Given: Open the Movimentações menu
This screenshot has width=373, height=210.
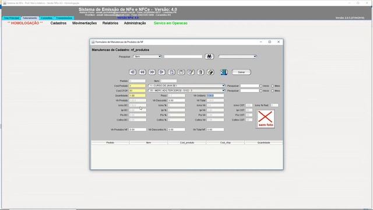Looking at the screenshot, I should [x=85, y=23].
